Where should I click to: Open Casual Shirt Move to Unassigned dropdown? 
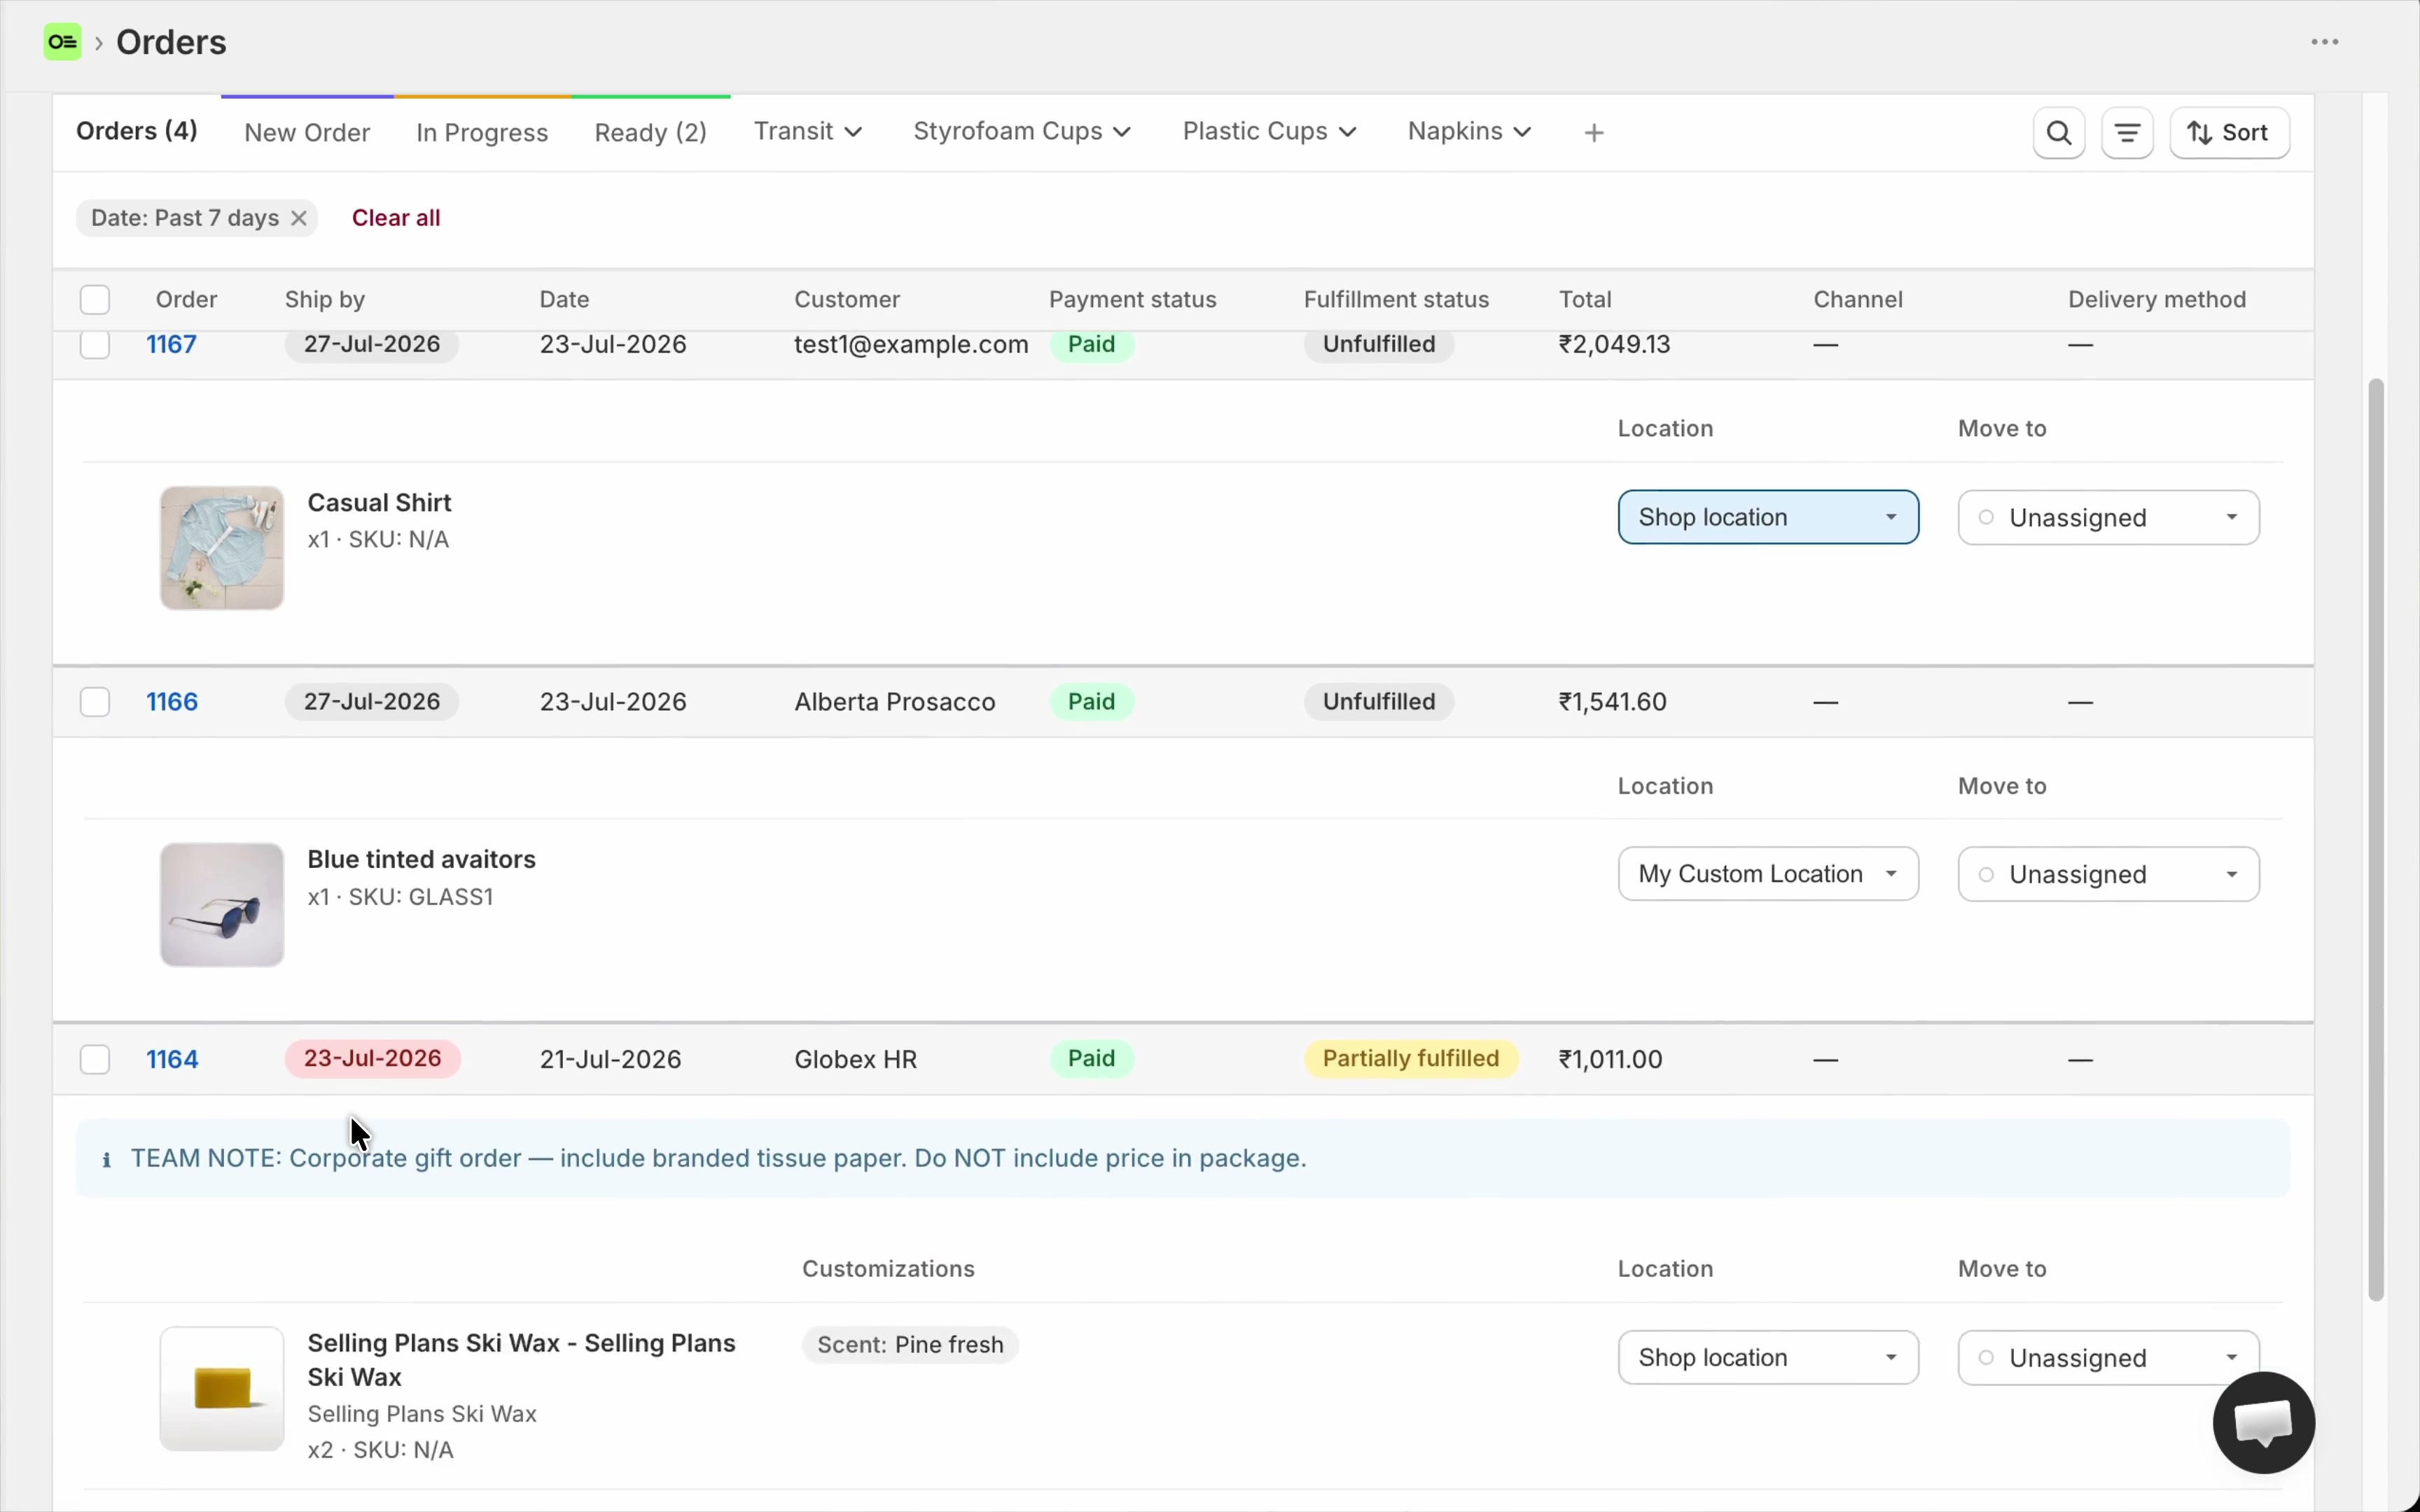(x=2108, y=517)
